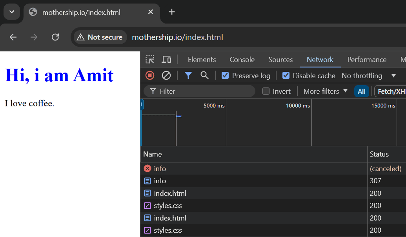Sort by Status column header
This screenshot has height=237, width=406.
point(387,154)
